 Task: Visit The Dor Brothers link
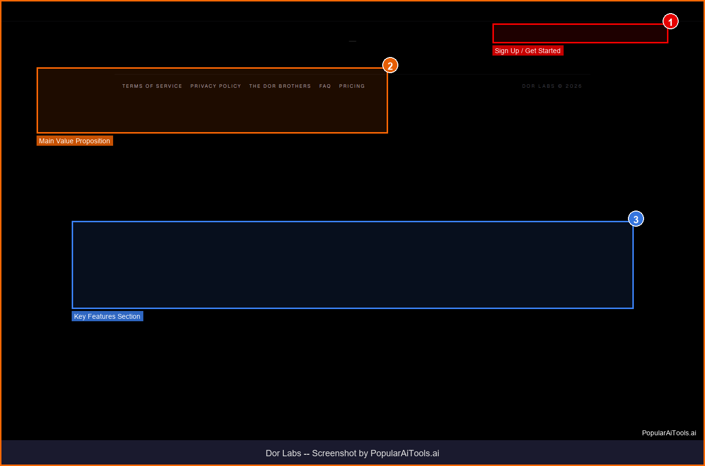click(280, 86)
